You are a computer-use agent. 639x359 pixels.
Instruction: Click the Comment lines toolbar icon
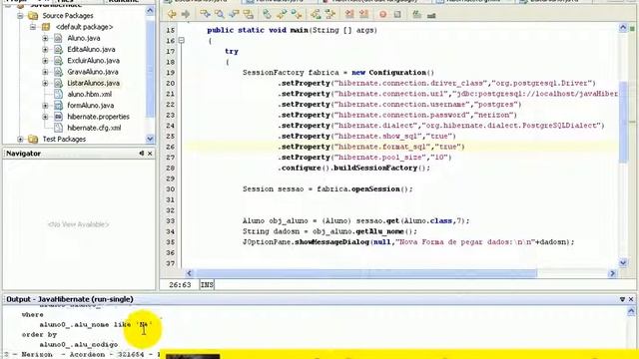417,15
